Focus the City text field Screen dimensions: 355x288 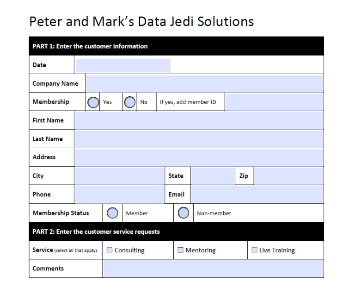point(119,176)
